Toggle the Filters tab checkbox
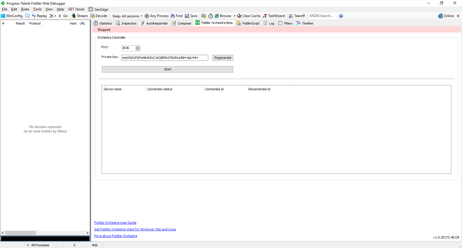Viewport: 462px width, 248px height. point(280,23)
